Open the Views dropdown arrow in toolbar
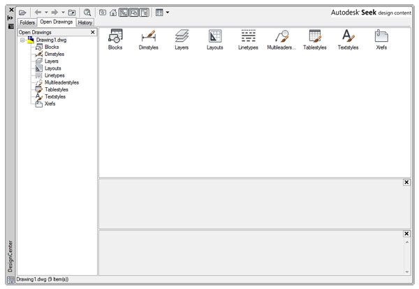The height and width of the screenshot is (289, 419). coord(168,13)
